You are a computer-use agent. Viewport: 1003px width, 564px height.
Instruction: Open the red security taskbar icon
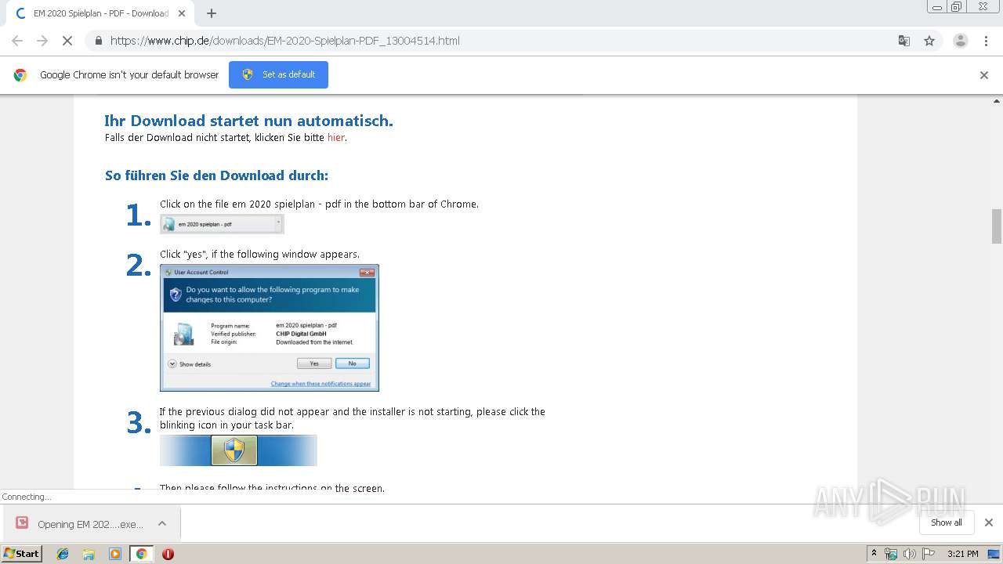point(168,554)
